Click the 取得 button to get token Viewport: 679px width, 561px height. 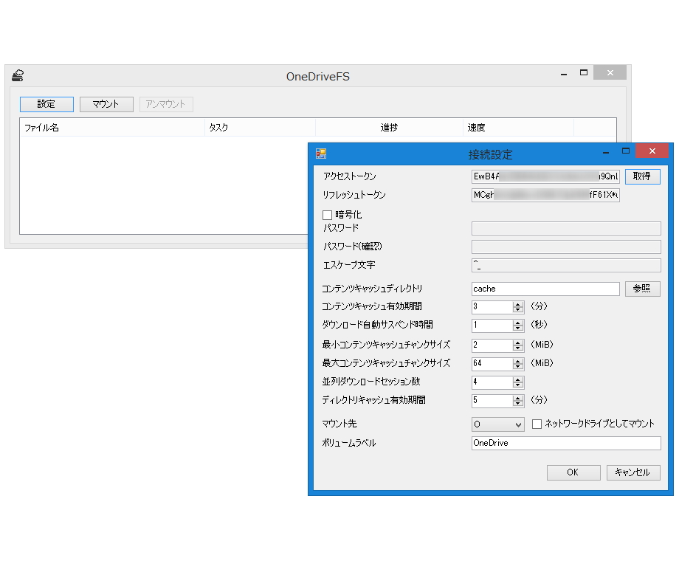(642, 176)
